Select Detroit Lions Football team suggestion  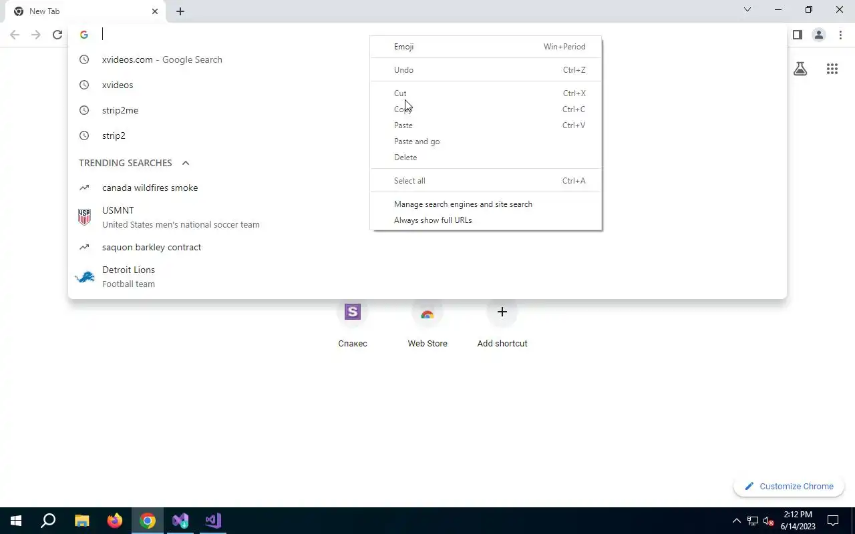pyautogui.click(x=427, y=276)
